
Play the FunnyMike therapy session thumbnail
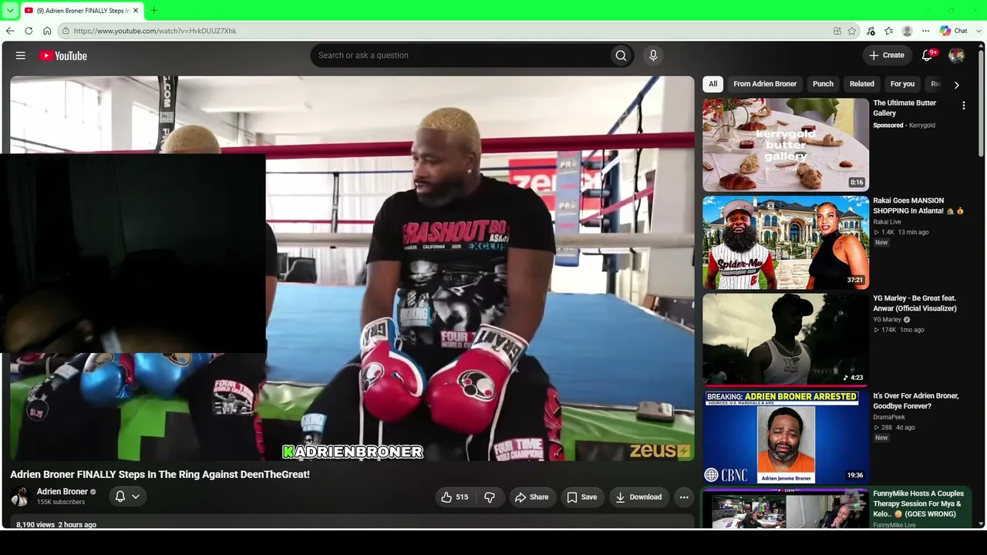coord(786,508)
